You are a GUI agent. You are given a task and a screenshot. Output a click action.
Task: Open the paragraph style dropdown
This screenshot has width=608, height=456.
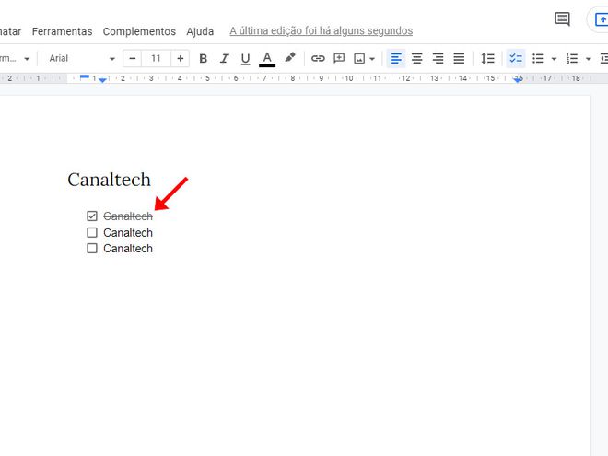click(15, 59)
